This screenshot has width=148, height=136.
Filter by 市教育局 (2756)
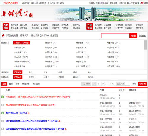coord(114,43)
